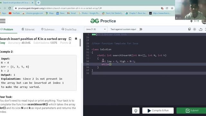Open the Apps bookmark shortcut
The width and height of the screenshot is (206, 116).
[4, 13]
